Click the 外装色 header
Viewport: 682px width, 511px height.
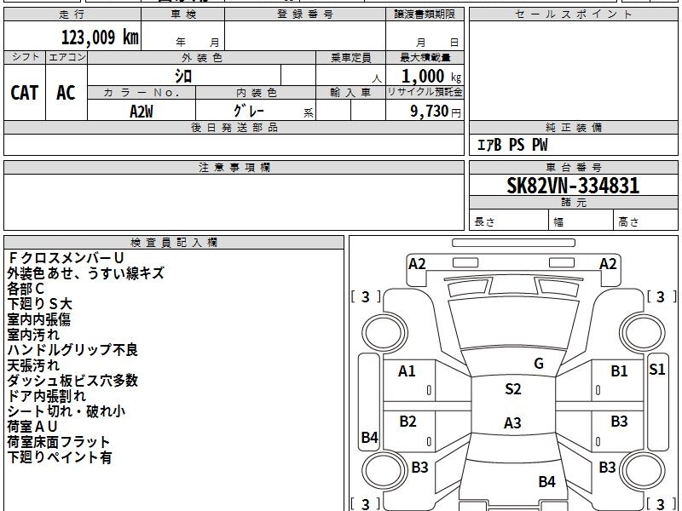tap(202, 58)
